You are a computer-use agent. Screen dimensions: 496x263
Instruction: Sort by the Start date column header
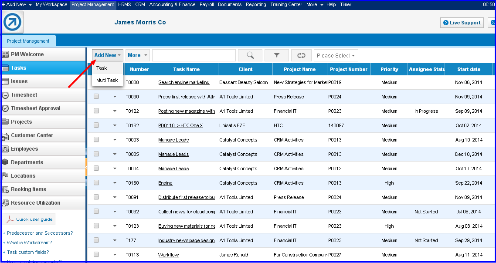(x=469, y=69)
